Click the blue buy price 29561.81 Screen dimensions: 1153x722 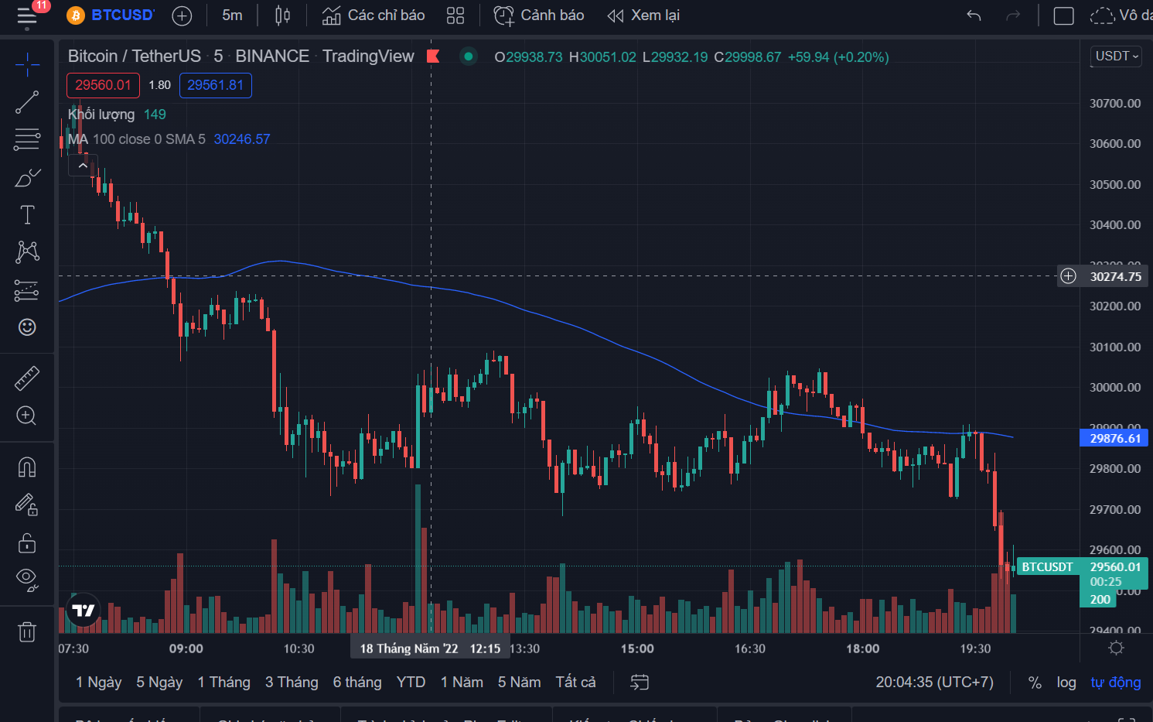[216, 85]
